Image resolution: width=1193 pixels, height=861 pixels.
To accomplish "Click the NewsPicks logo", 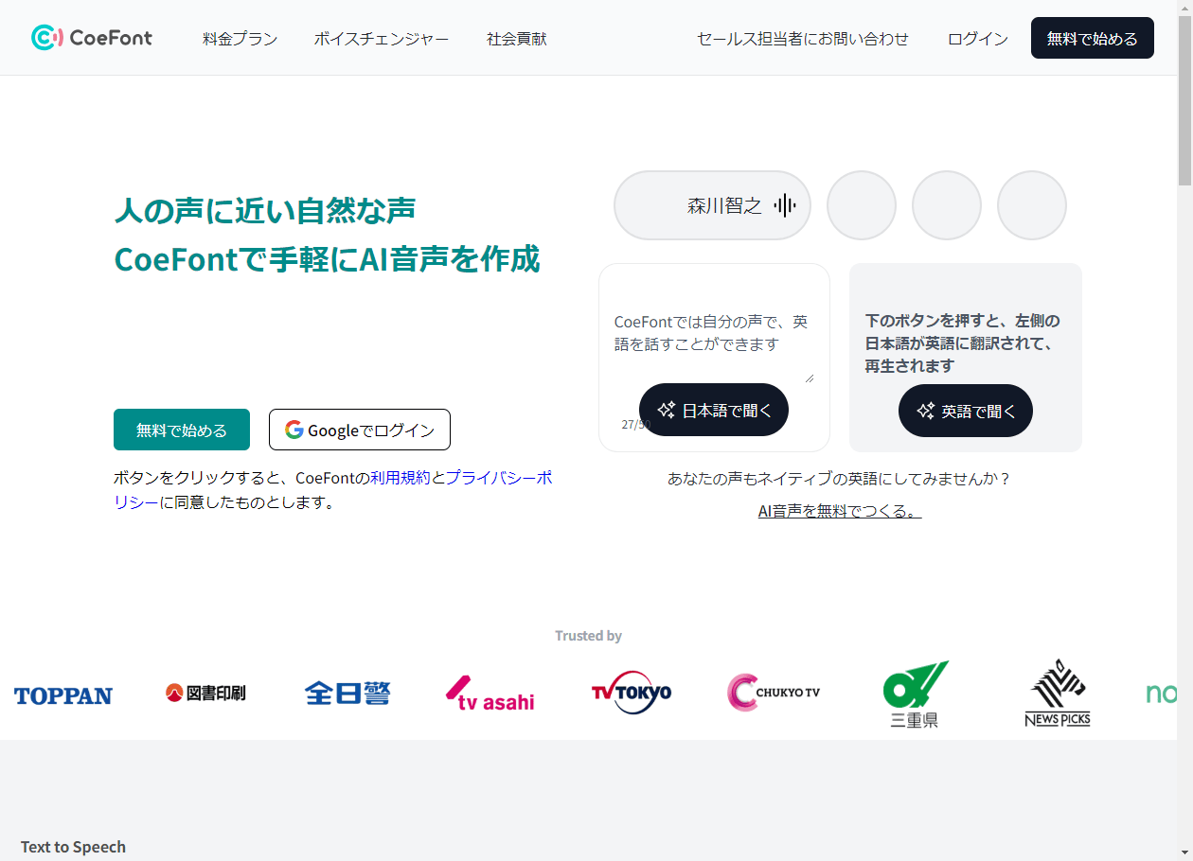I will [x=1057, y=694].
